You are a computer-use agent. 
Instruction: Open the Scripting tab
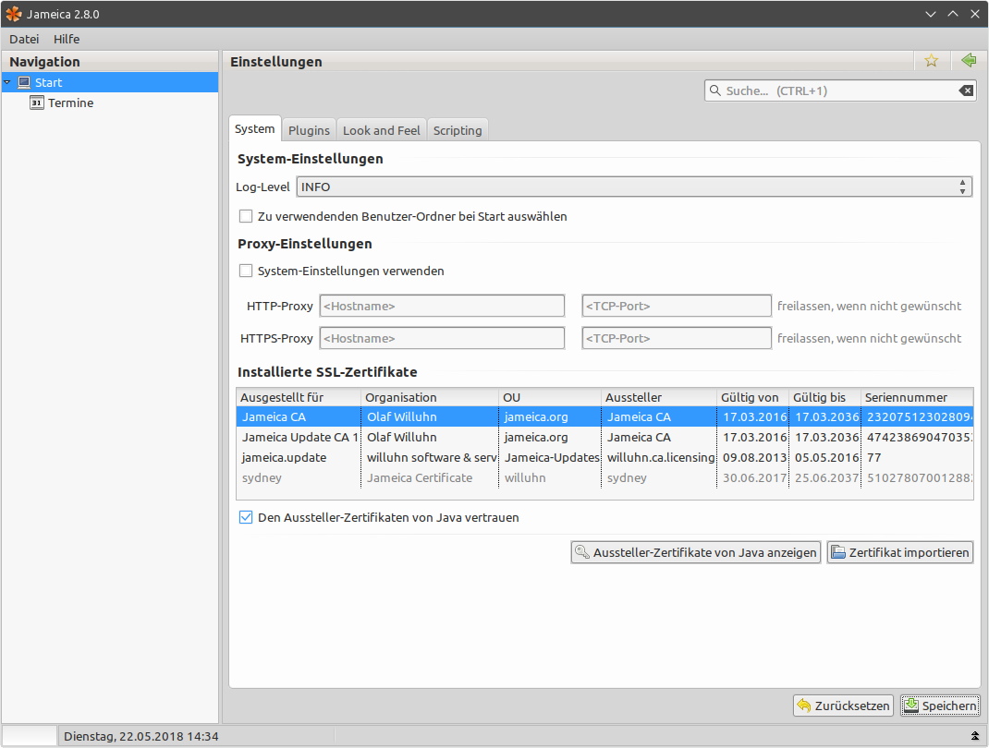458,130
